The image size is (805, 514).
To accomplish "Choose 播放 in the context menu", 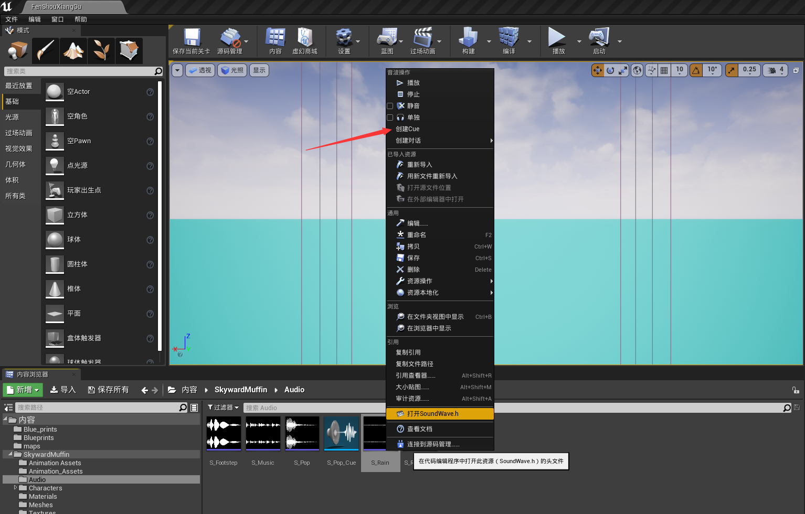I will click(440, 83).
